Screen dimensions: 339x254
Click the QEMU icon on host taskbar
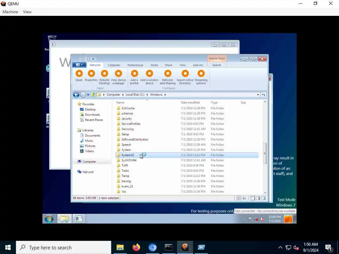click(x=185, y=247)
